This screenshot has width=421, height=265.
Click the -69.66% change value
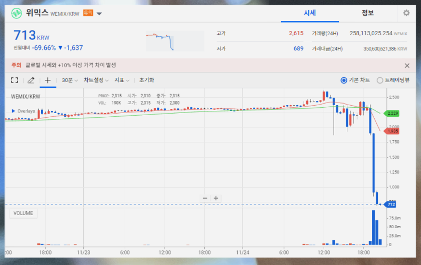[x=44, y=48]
